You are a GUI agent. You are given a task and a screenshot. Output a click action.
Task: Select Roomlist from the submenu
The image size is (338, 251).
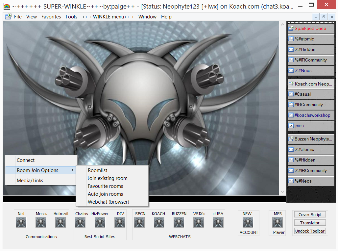(x=97, y=170)
